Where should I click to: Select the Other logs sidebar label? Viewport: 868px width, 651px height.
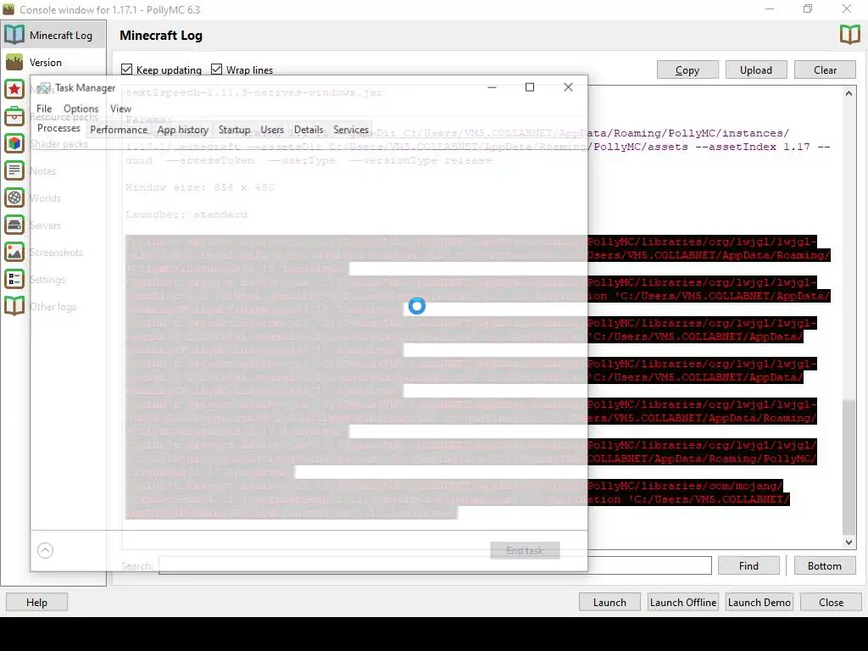[53, 307]
